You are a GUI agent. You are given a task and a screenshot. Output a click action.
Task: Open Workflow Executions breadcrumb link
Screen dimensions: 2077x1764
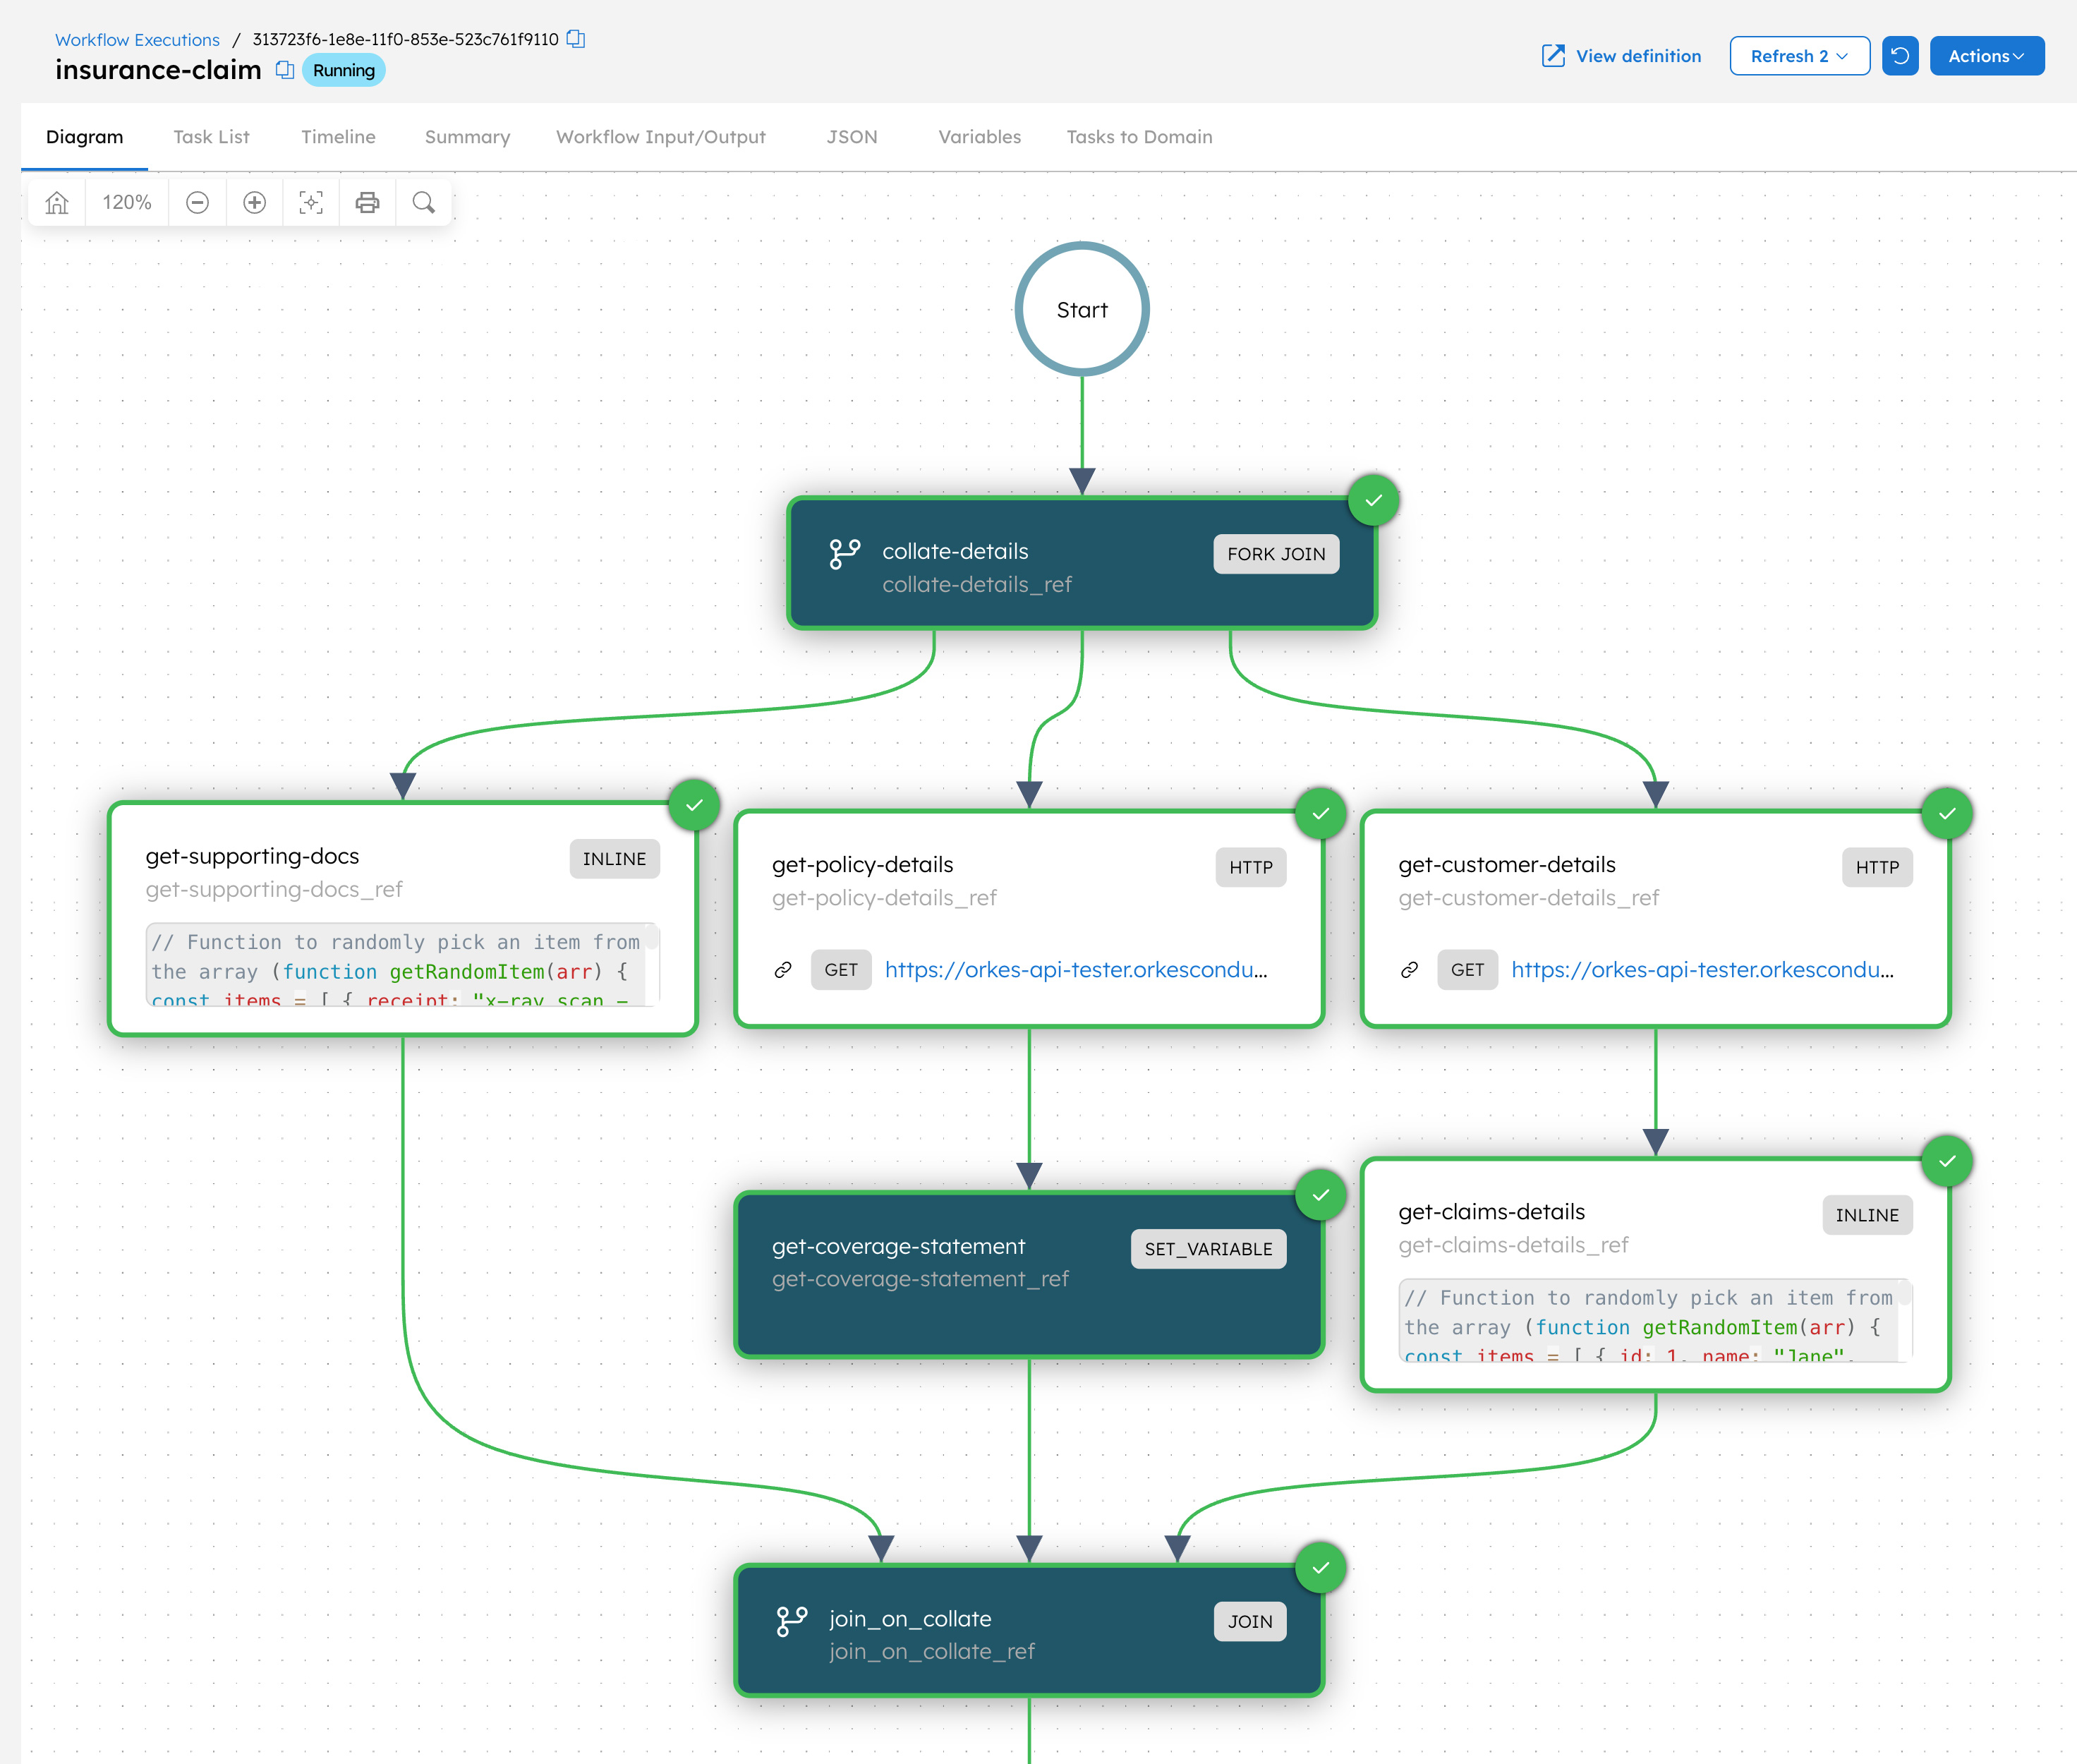pos(136,39)
